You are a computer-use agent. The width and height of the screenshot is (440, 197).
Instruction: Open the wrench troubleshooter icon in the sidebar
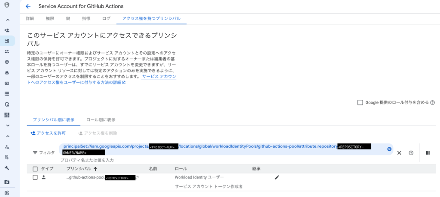tap(7, 168)
